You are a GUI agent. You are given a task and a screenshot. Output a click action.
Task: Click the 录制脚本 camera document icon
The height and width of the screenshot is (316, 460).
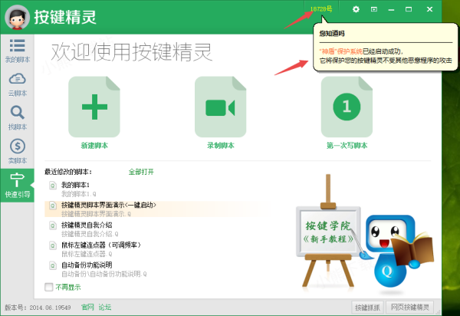point(220,107)
